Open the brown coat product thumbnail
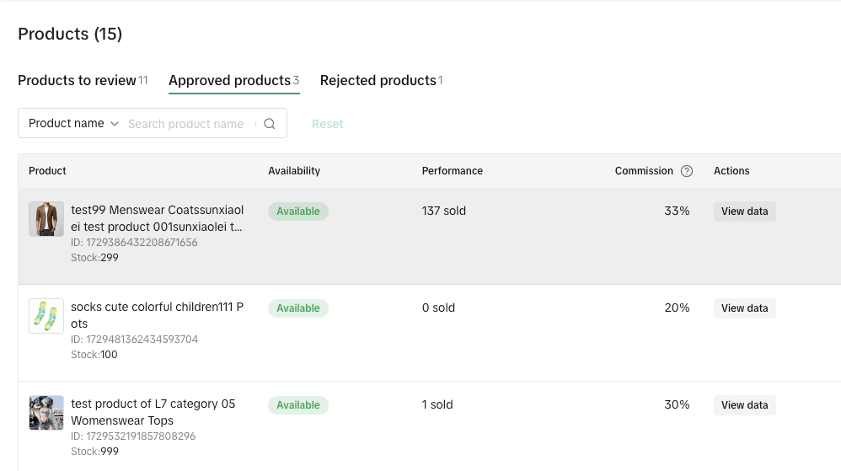The image size is (841, 471). [46, 219]
